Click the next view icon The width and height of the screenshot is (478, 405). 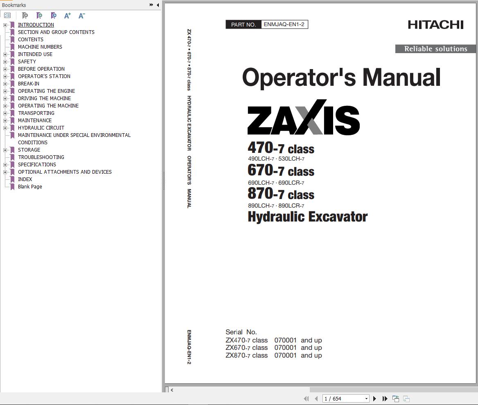tap(406, 398)
